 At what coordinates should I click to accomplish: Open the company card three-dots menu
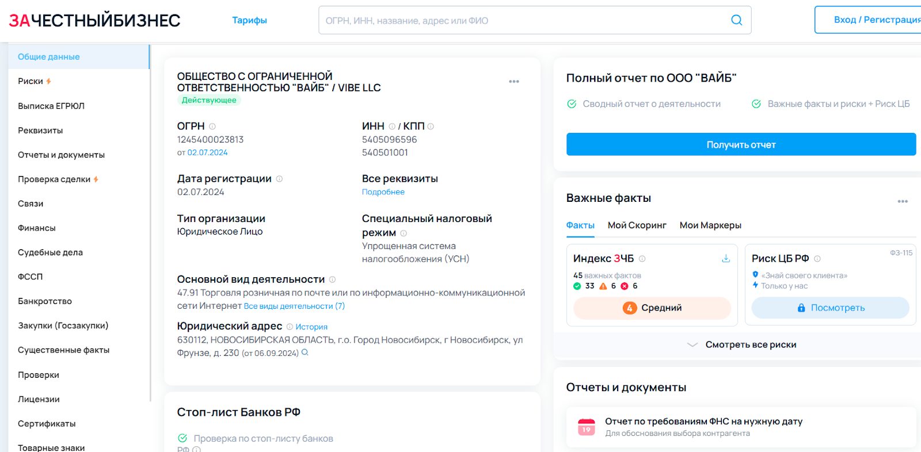coord(514,82)
